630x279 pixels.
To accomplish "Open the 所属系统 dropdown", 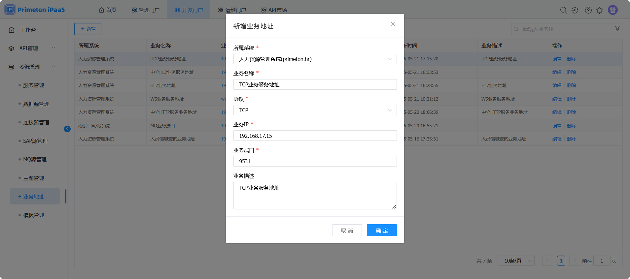I will coord(315,59).
